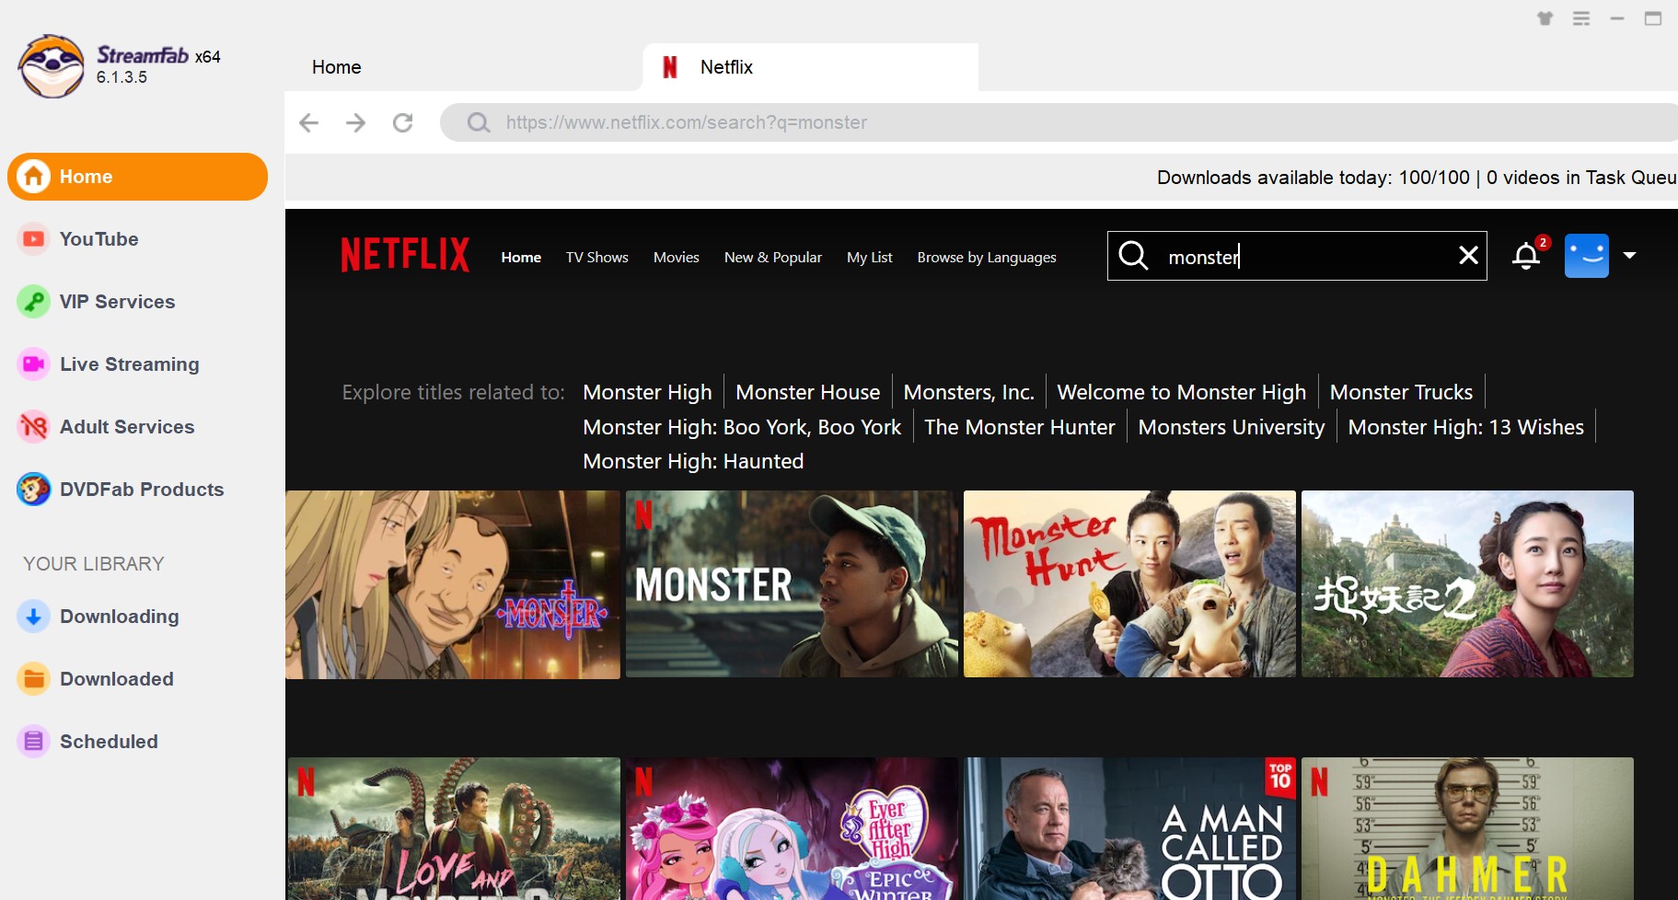The height and width of the screenshot is (900, 1678).
Task: Click the address bar magnifier icon
Action: point(479,122)
